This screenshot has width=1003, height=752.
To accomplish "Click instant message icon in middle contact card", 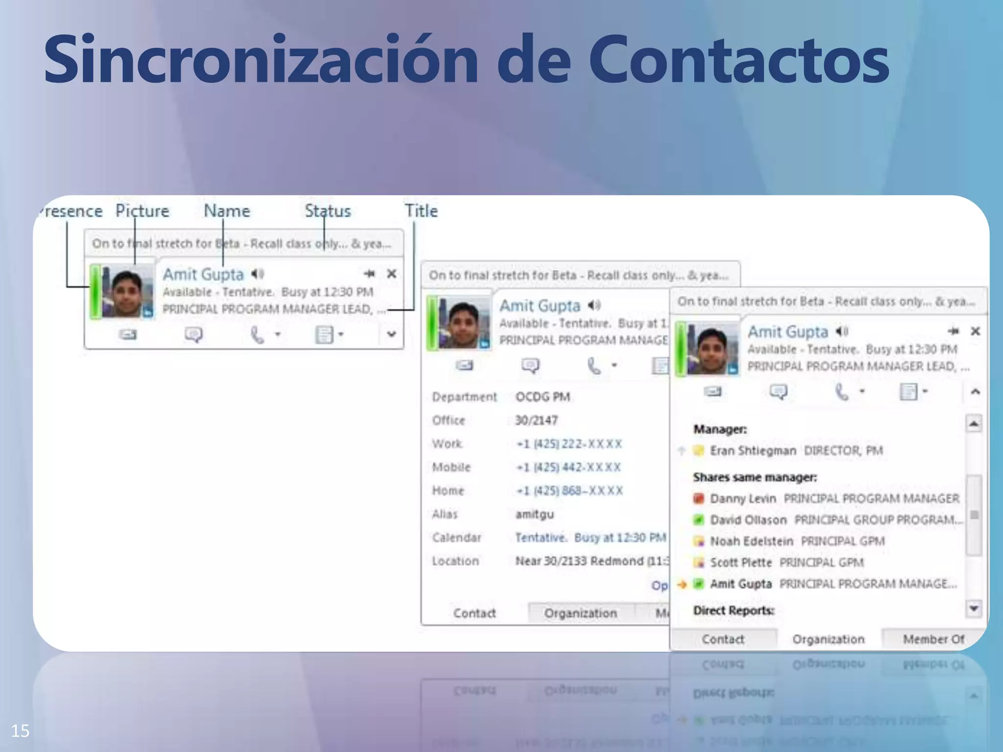I will (x=530, y=366).
